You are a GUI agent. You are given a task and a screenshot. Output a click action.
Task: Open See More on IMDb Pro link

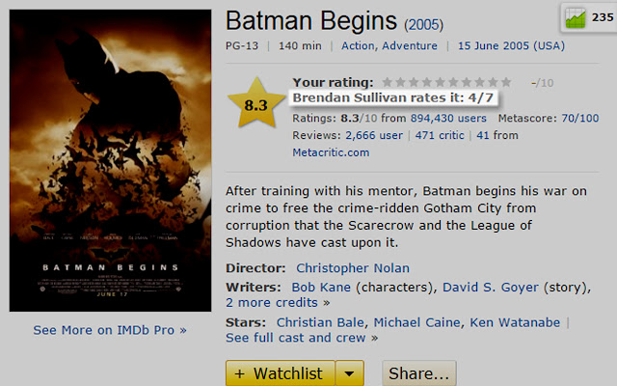110,330
